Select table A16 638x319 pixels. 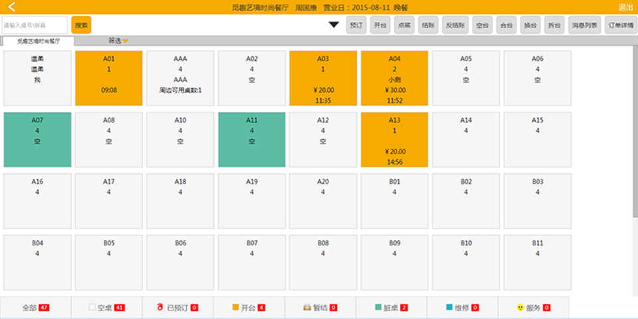(37, 201)
